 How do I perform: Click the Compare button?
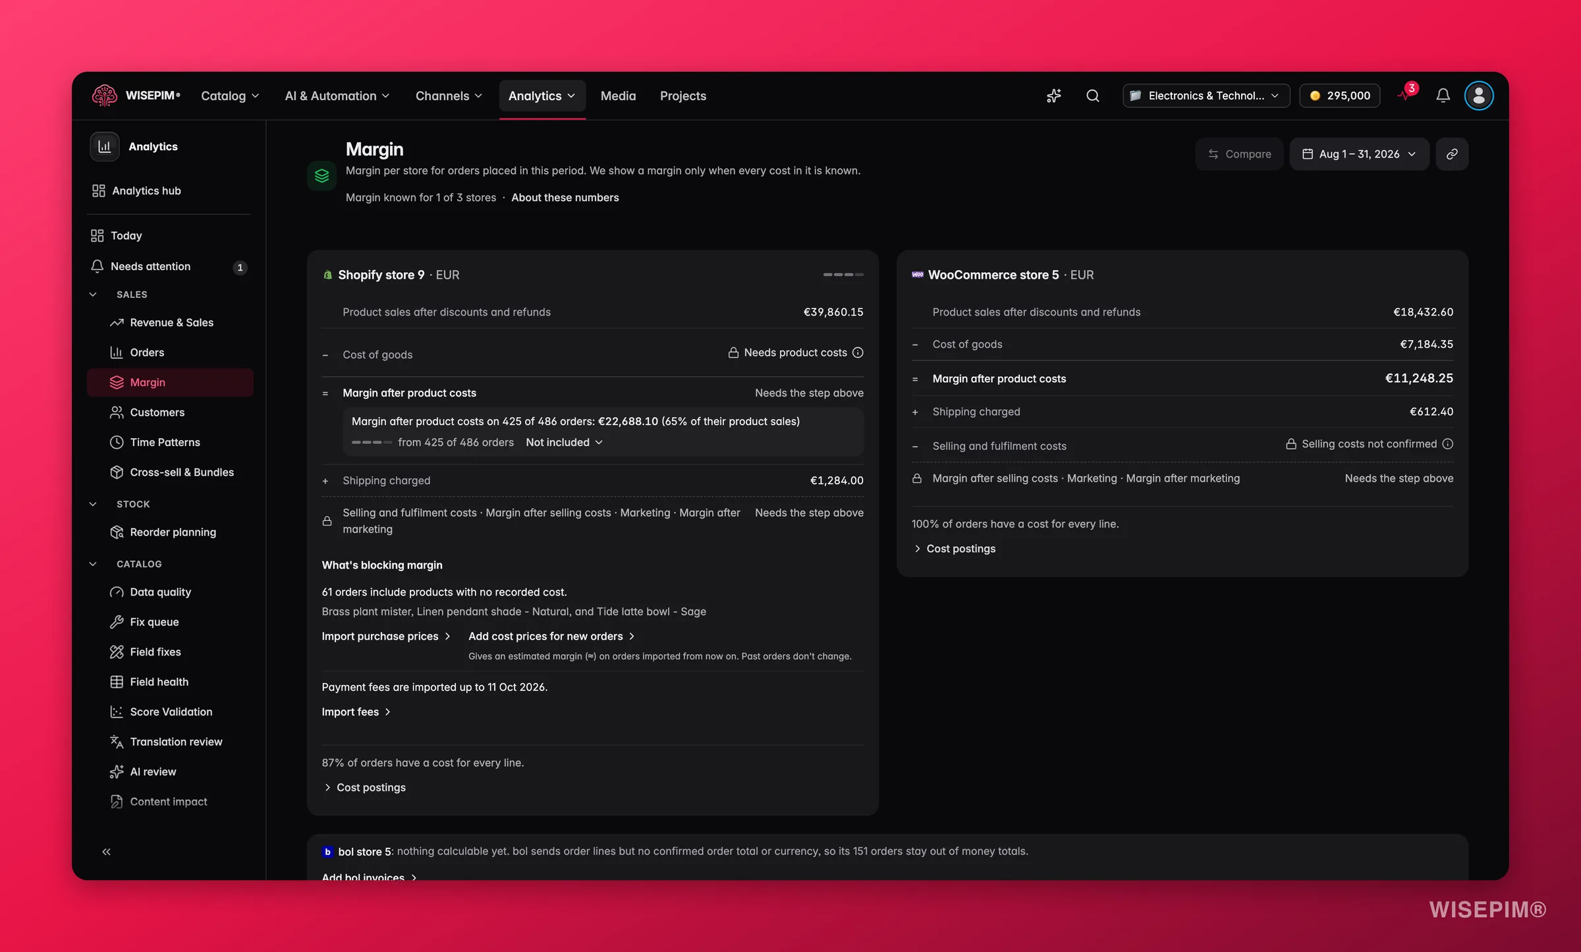point(1239,154)
